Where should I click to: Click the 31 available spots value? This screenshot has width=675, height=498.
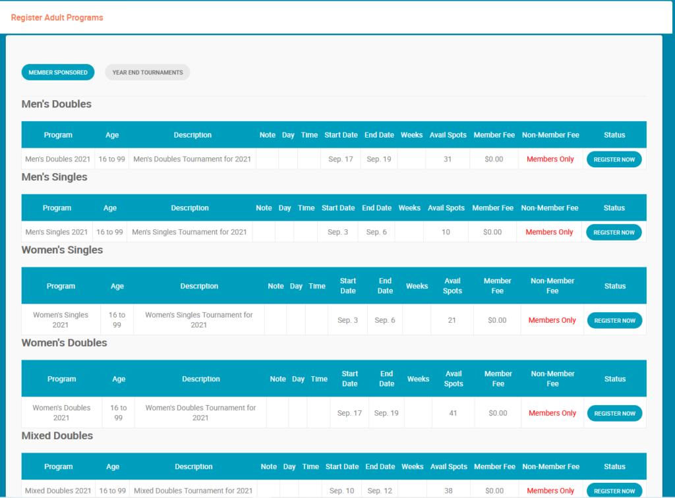[x=448, y=159]
